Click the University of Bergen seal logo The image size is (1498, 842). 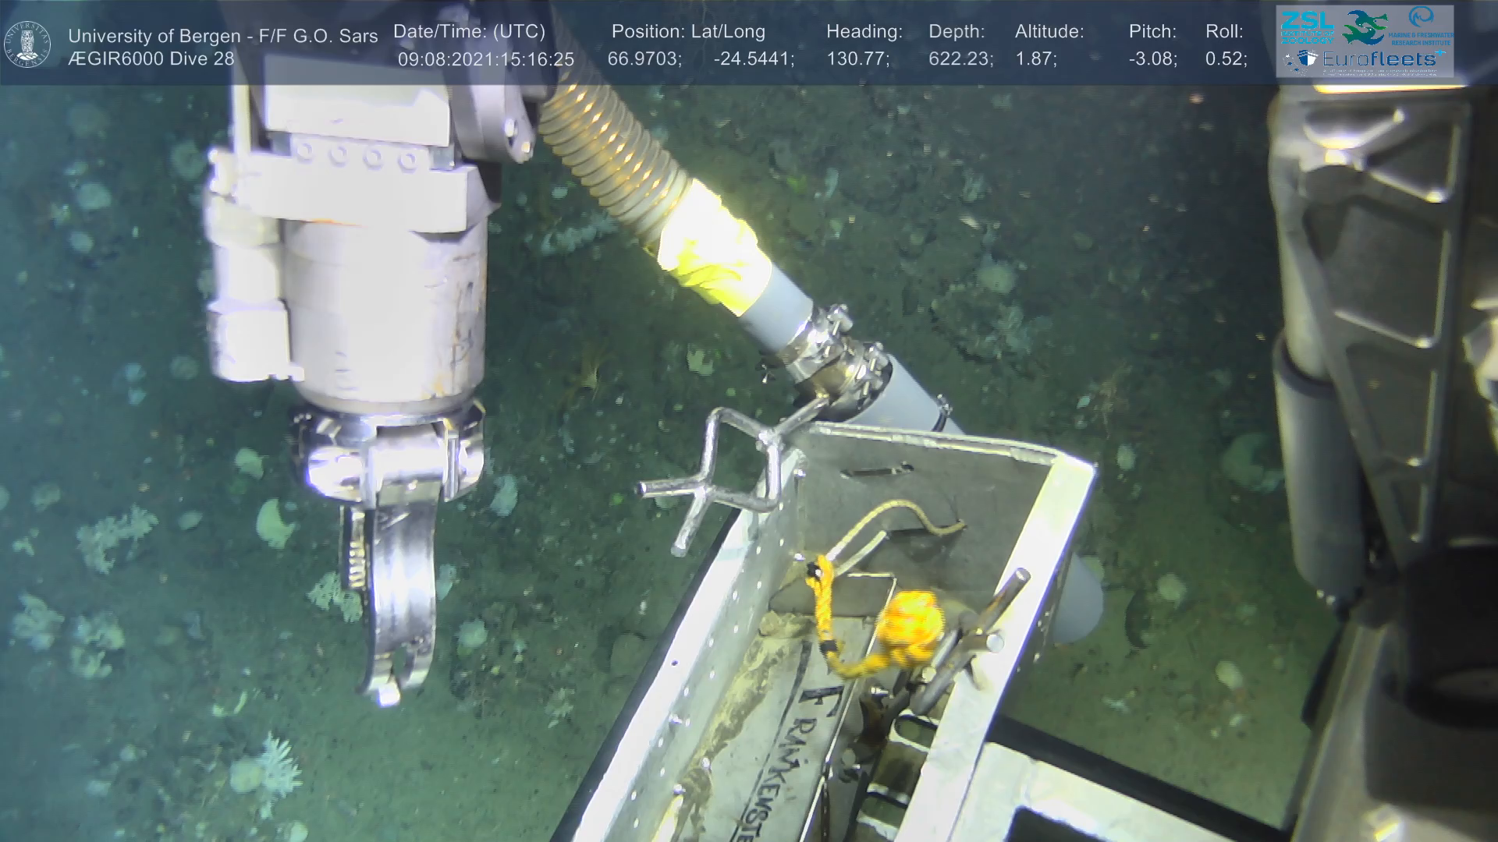(27, 44)
